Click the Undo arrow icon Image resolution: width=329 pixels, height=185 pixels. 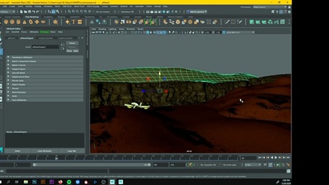click(33, 12)
